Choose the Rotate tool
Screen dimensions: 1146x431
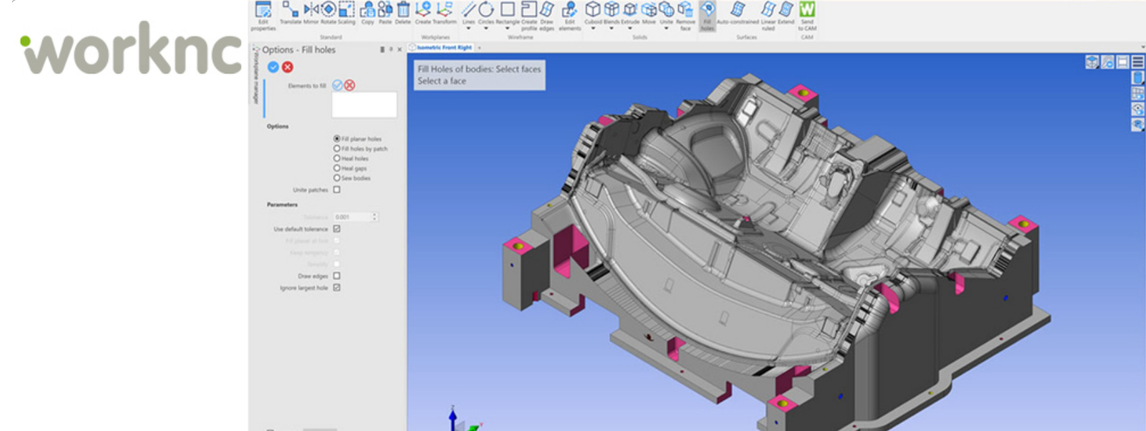click(328, 13)
